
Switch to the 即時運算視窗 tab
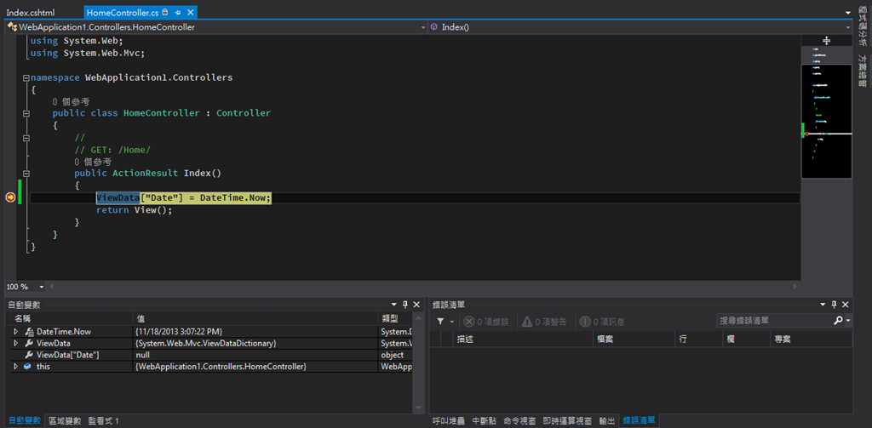click(x=567, y=421)
